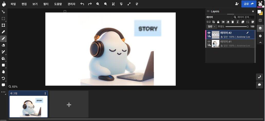This screenshot has height=121, width=265.
Task: Click the Undo arrow in top bar
Action: point(82,4)
